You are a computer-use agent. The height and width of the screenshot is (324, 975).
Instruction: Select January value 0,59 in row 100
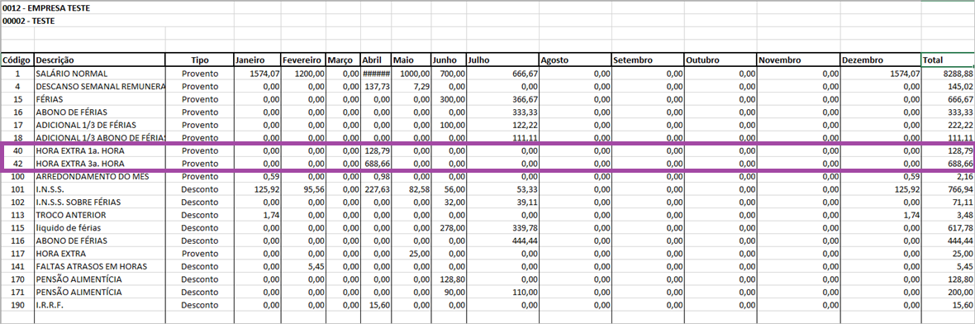click(x=258, y=176)
